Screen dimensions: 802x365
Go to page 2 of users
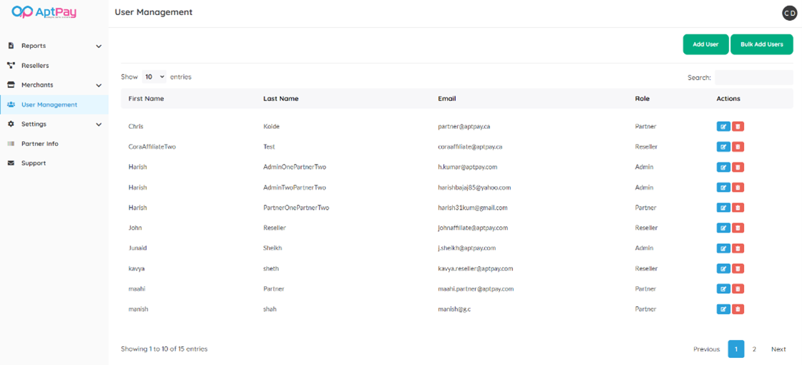pyautogui.click(x=754, y=349)
